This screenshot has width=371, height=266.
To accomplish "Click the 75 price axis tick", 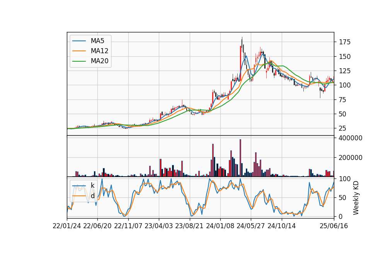I will pos(343,100).
